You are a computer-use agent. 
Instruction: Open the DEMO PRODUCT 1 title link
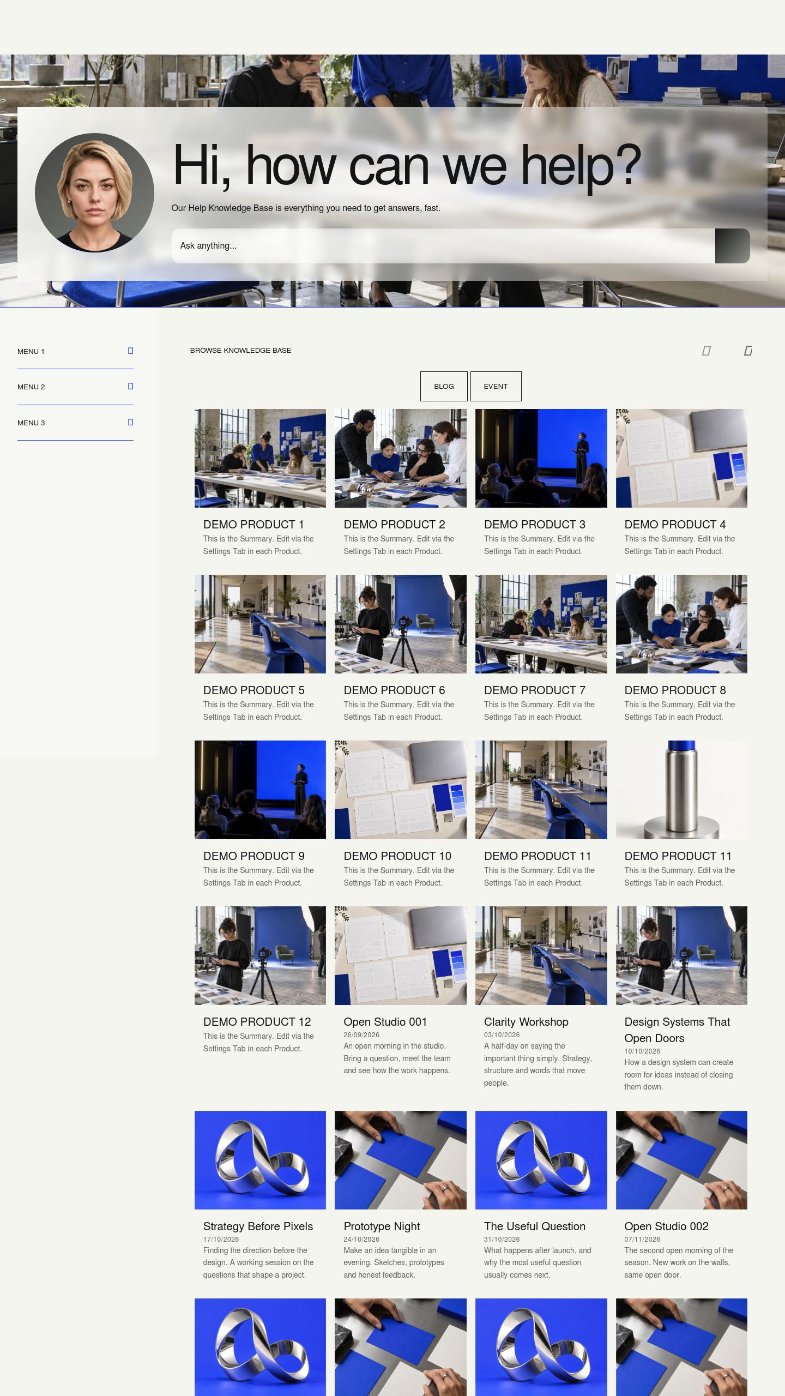tap(253, 524)
